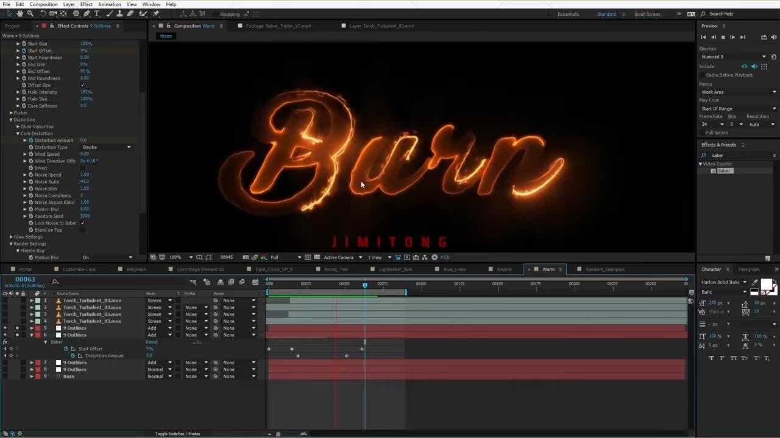Toggle the graph editor in timeline

pos(255,282)
